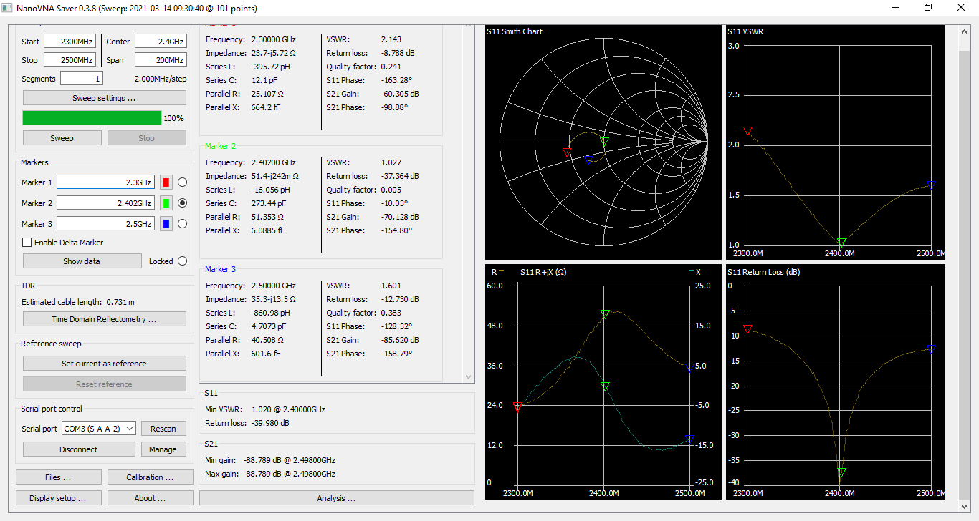Click the Analysis button

(336, 498)
